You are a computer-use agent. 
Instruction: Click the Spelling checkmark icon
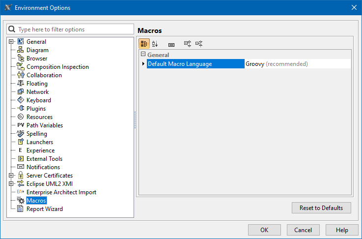21,133
